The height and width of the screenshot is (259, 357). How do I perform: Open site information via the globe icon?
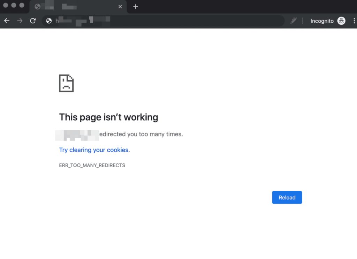[x=49, y=21]
